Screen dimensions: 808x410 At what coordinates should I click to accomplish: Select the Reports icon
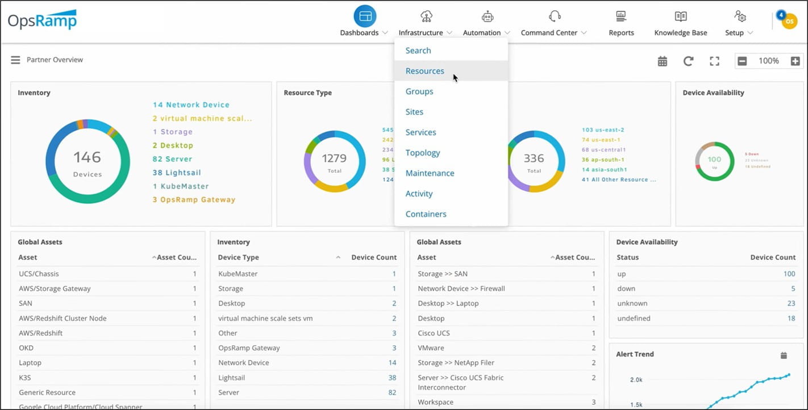tap(620, 17)
